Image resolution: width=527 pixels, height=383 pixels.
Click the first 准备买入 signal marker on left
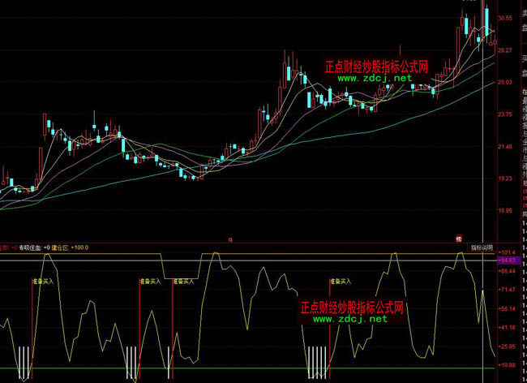43,281
